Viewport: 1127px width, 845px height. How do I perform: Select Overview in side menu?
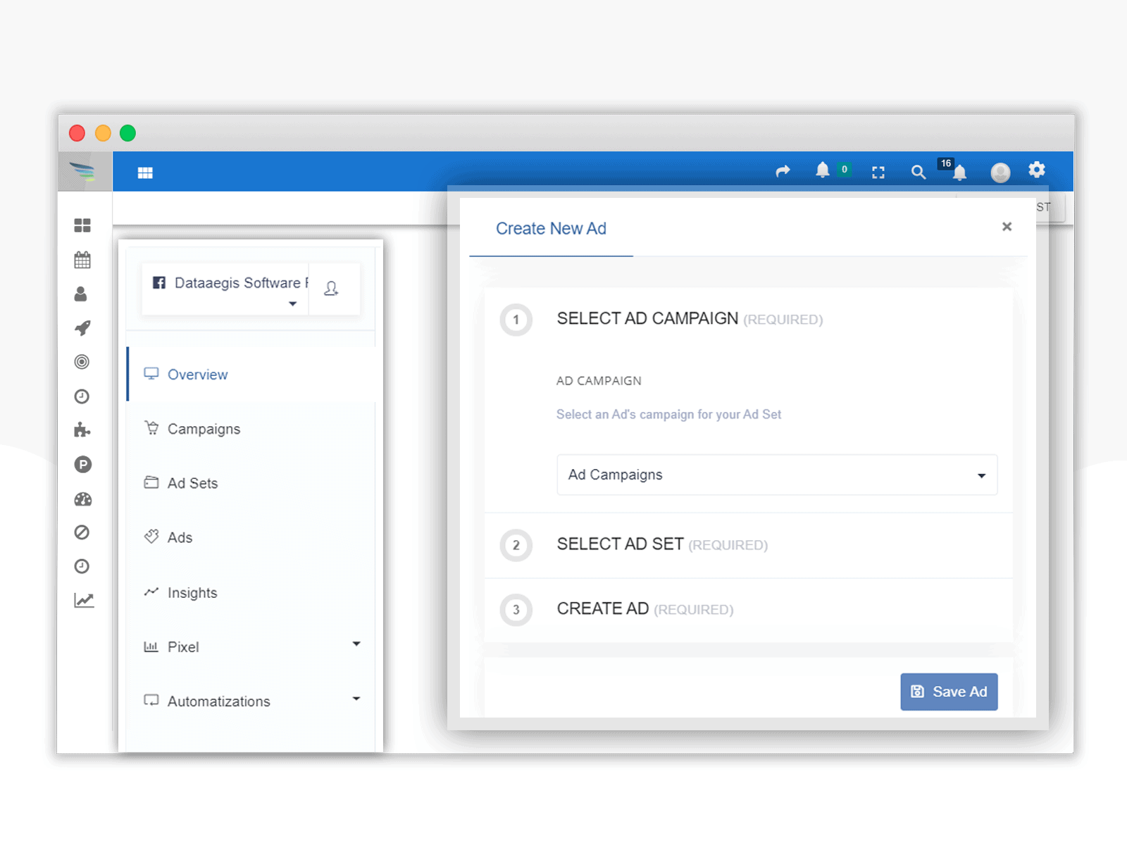pos(251,375)
